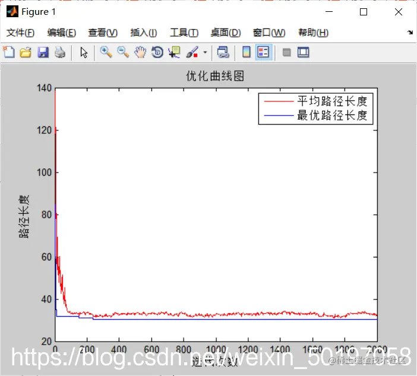Select the plot title 优化曲线图
The width and height of the screenshot is (417, 376).
click(x=215, y=76)
